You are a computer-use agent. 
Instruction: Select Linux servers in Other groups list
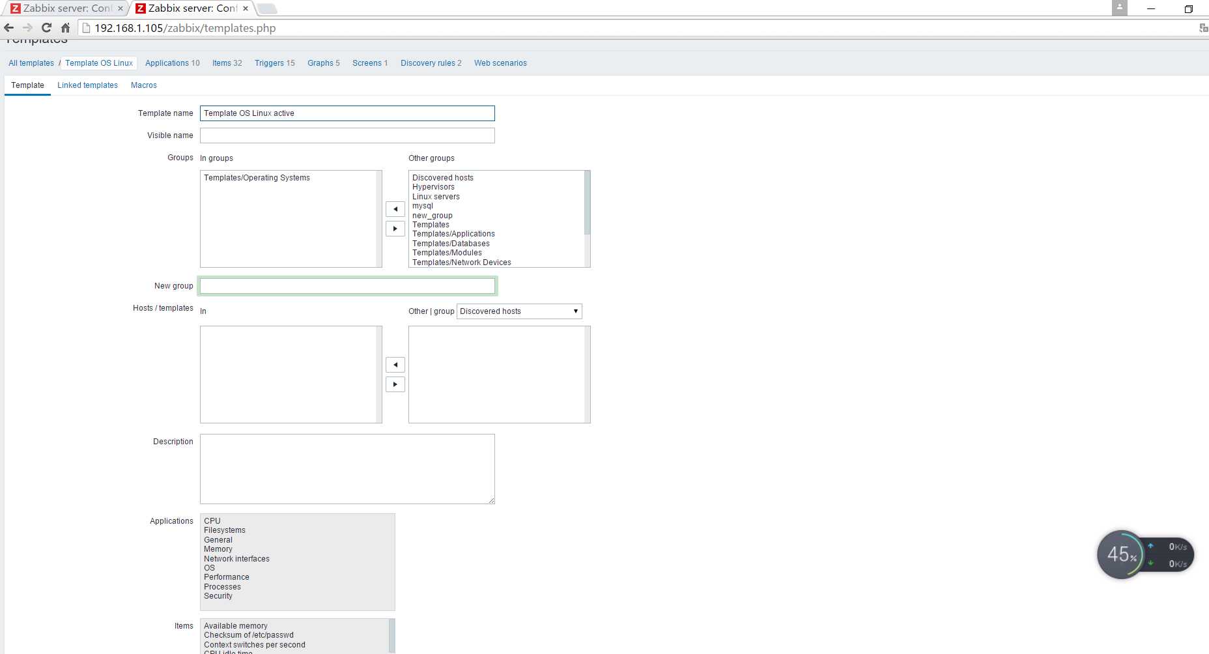(x=436, y=197)
